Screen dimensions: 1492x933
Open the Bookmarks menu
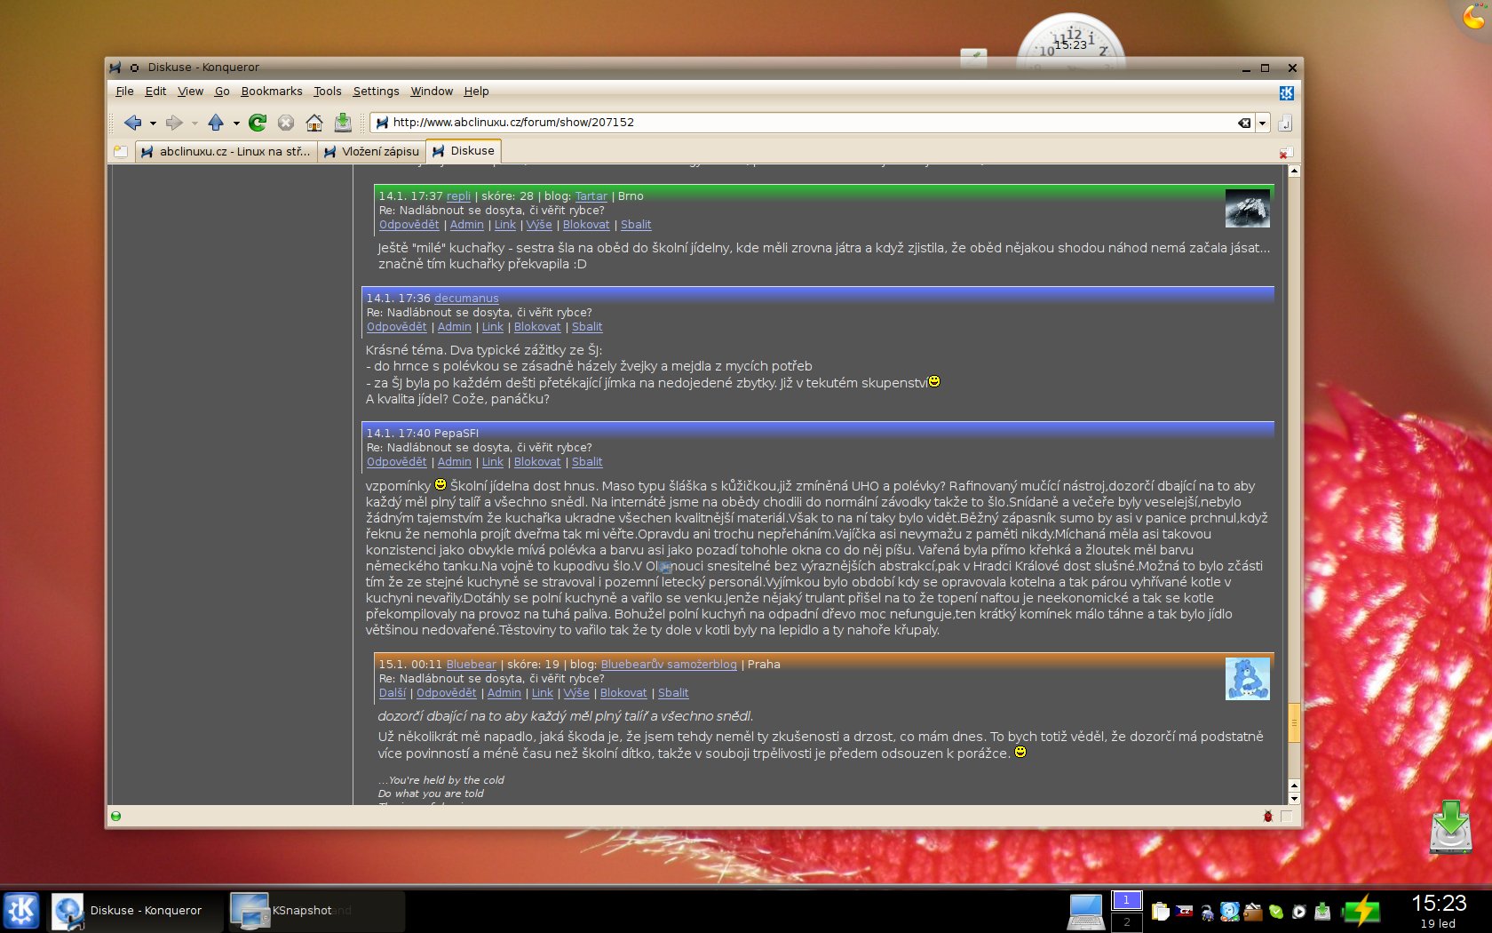click(x=272, y=92)
